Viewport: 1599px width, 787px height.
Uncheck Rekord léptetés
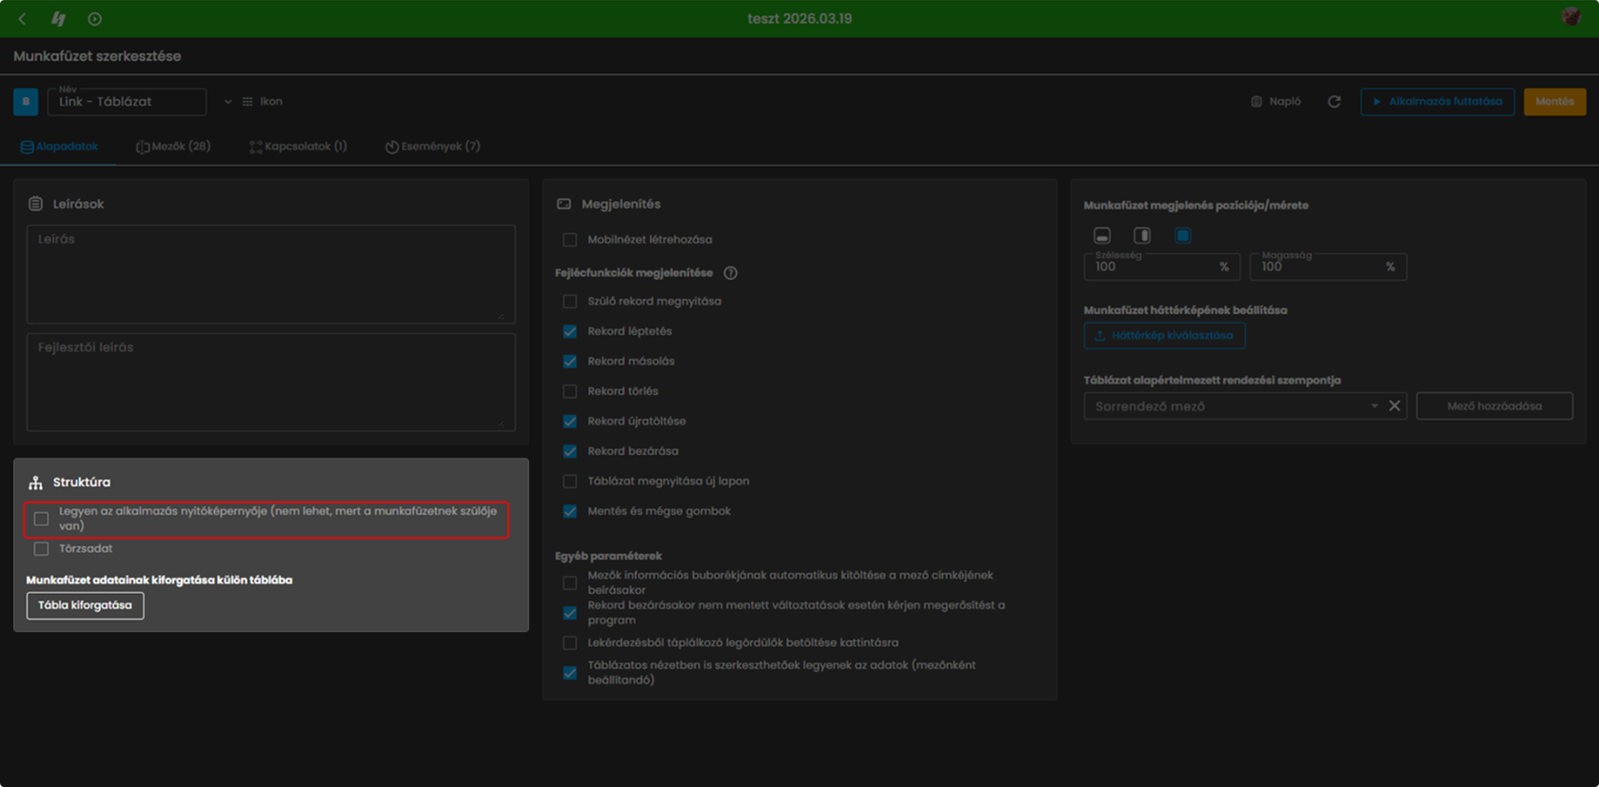click(x=569, y=331)
